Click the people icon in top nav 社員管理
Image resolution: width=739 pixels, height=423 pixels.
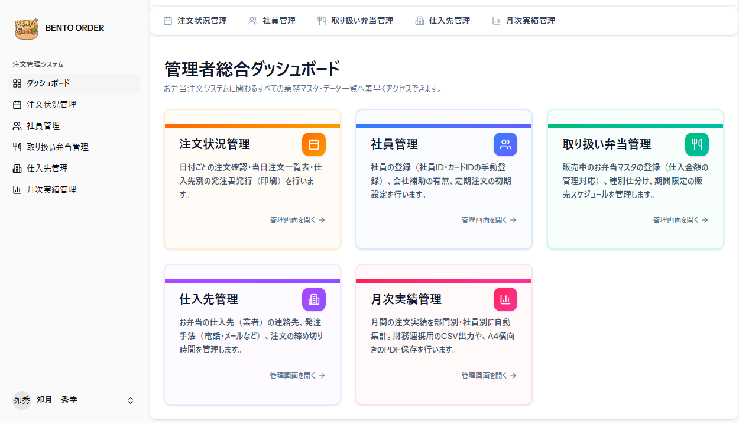point(253,21)
